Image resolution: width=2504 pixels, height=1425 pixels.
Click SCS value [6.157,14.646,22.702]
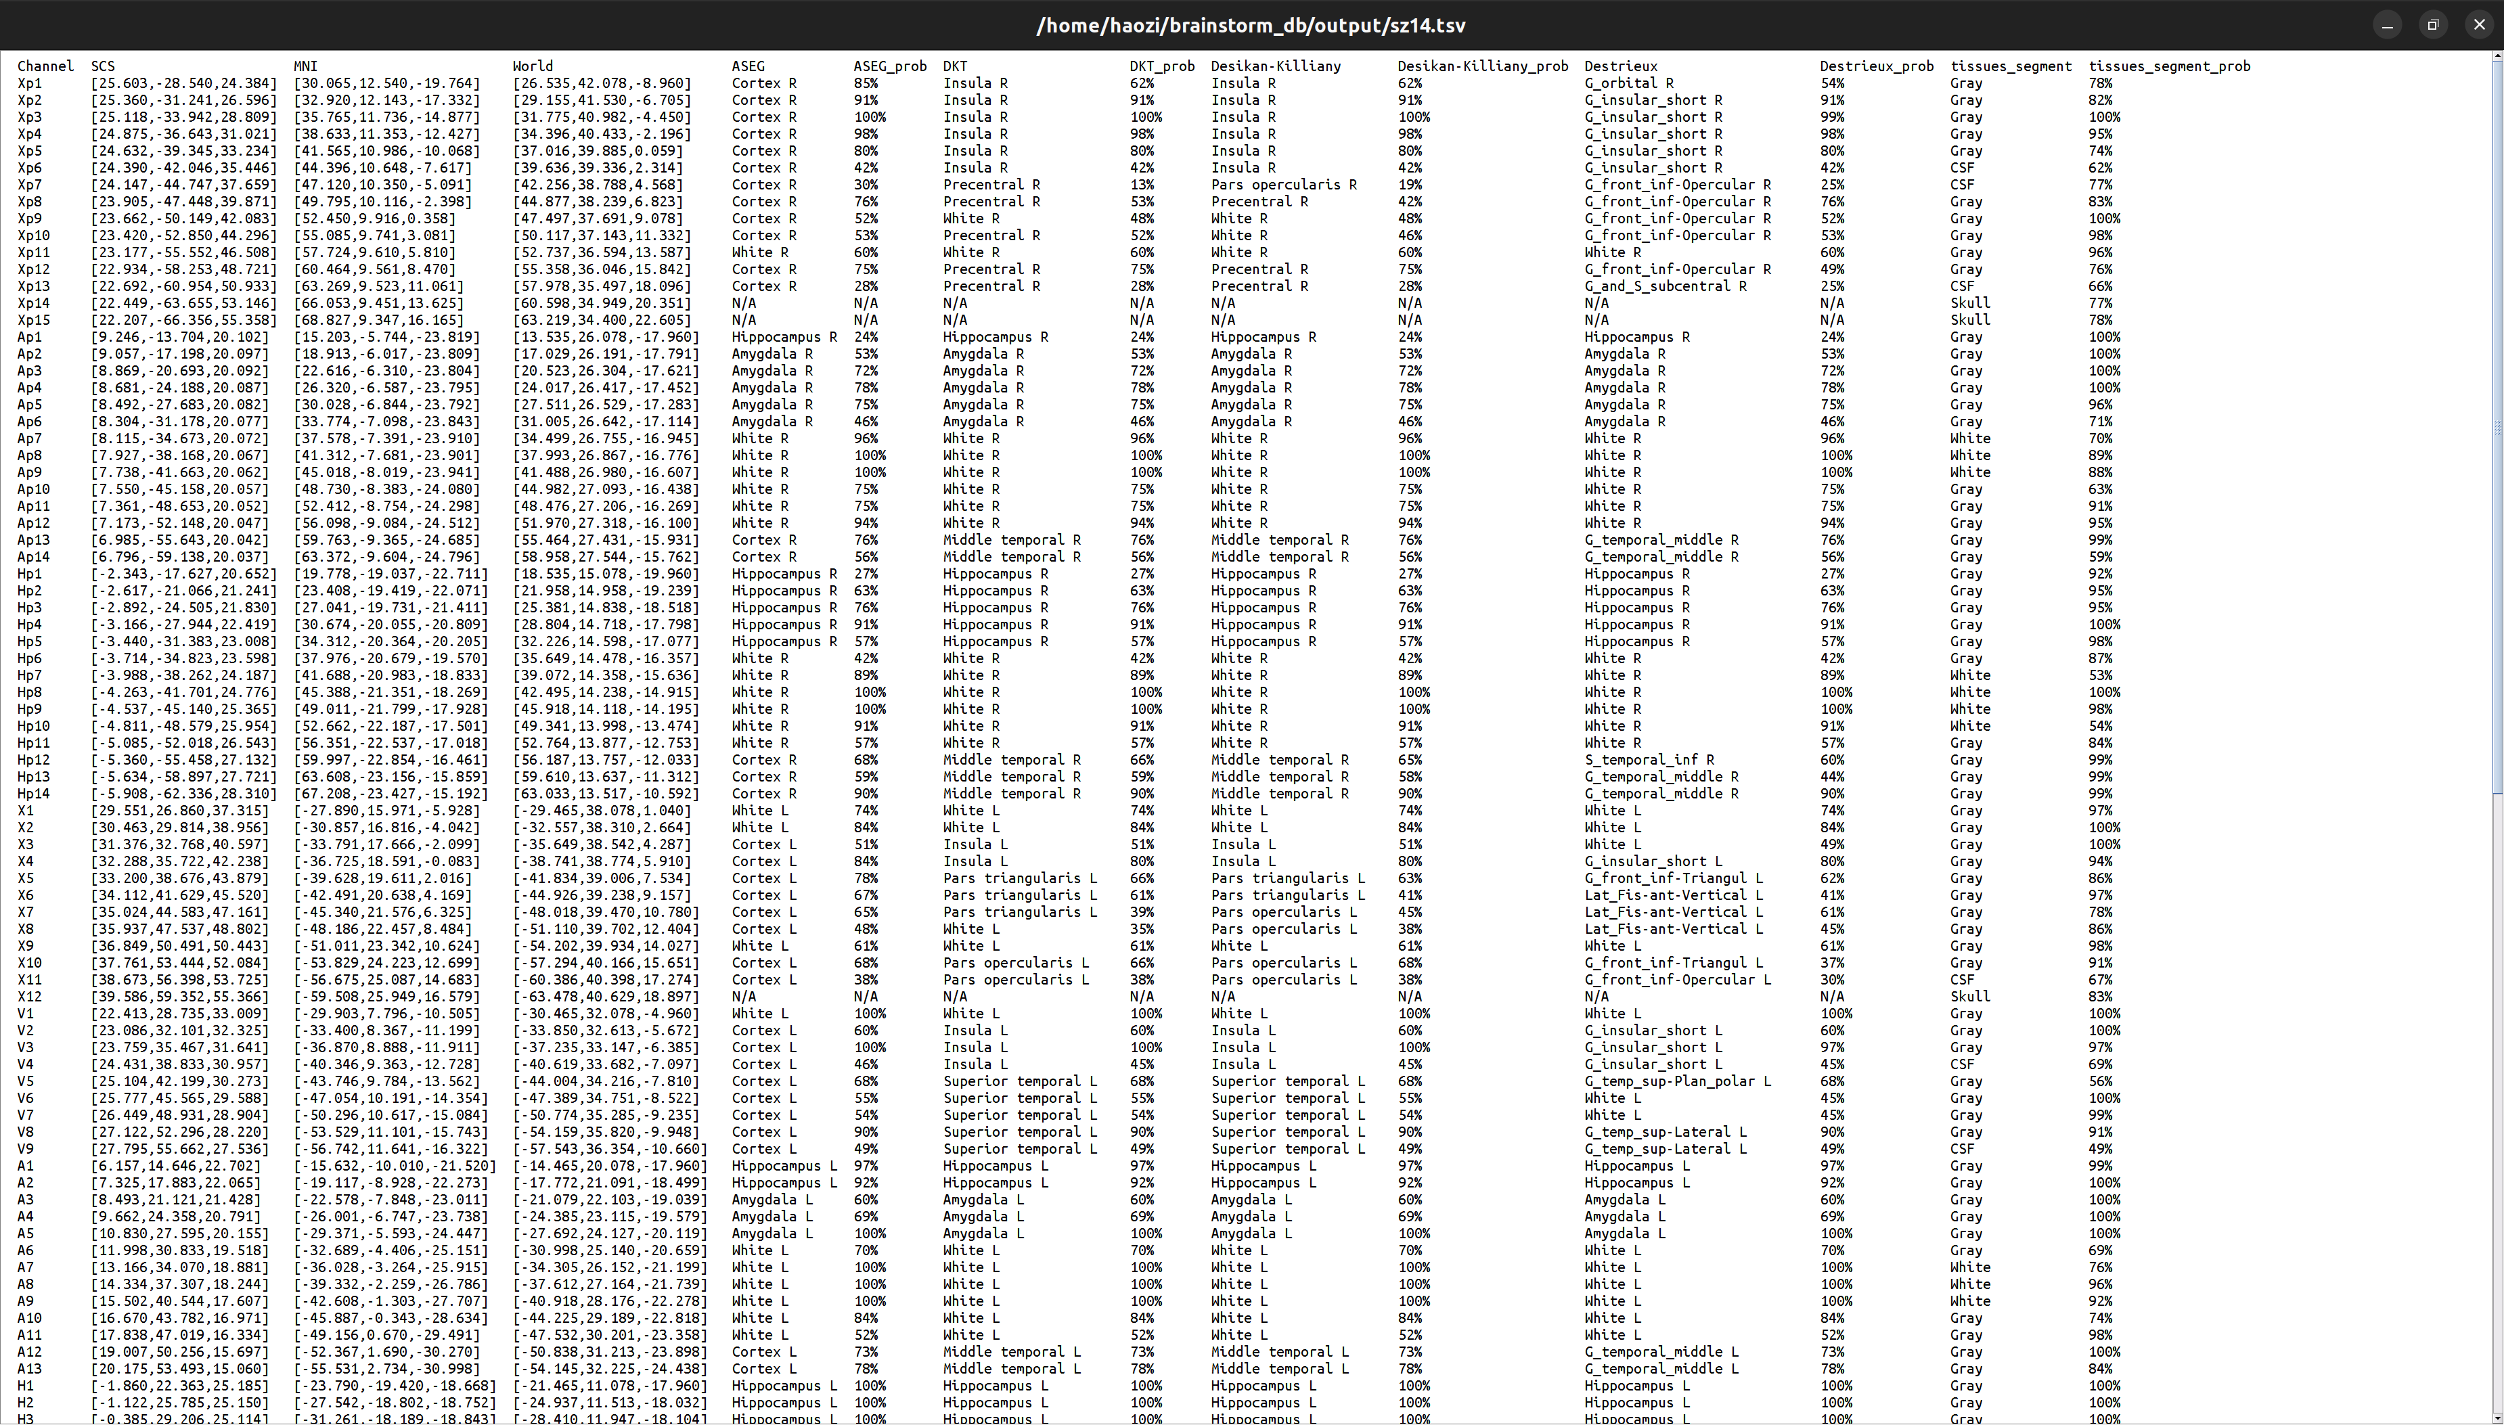[176, 1167]
